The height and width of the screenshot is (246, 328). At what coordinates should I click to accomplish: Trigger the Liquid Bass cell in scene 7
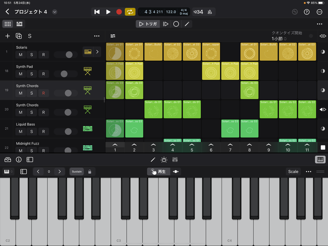230,128
